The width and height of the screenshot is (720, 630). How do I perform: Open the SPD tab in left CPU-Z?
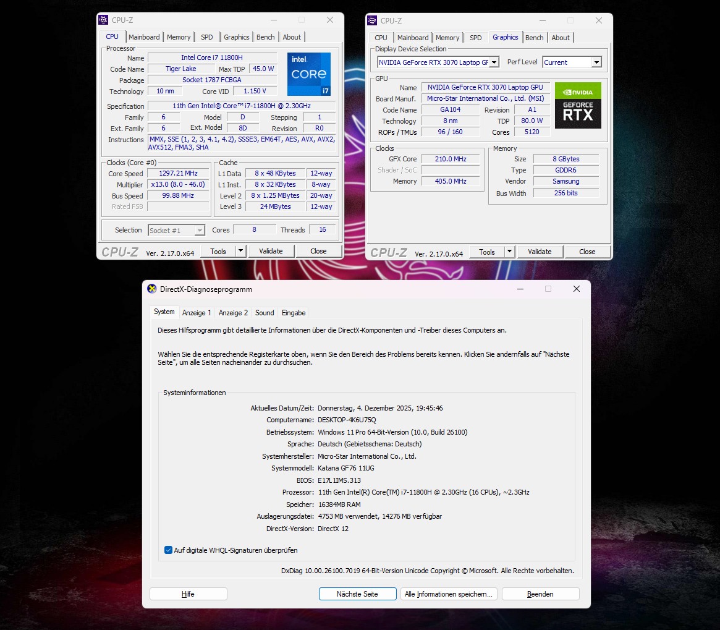point(207,36)
